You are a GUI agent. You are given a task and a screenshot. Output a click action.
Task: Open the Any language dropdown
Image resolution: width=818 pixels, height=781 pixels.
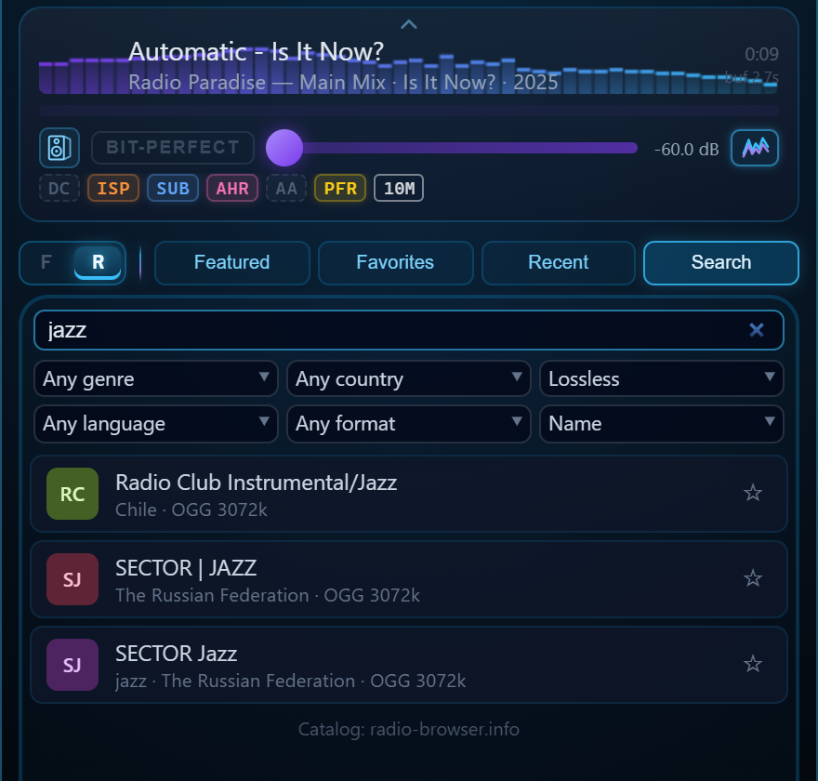(156, 424)
